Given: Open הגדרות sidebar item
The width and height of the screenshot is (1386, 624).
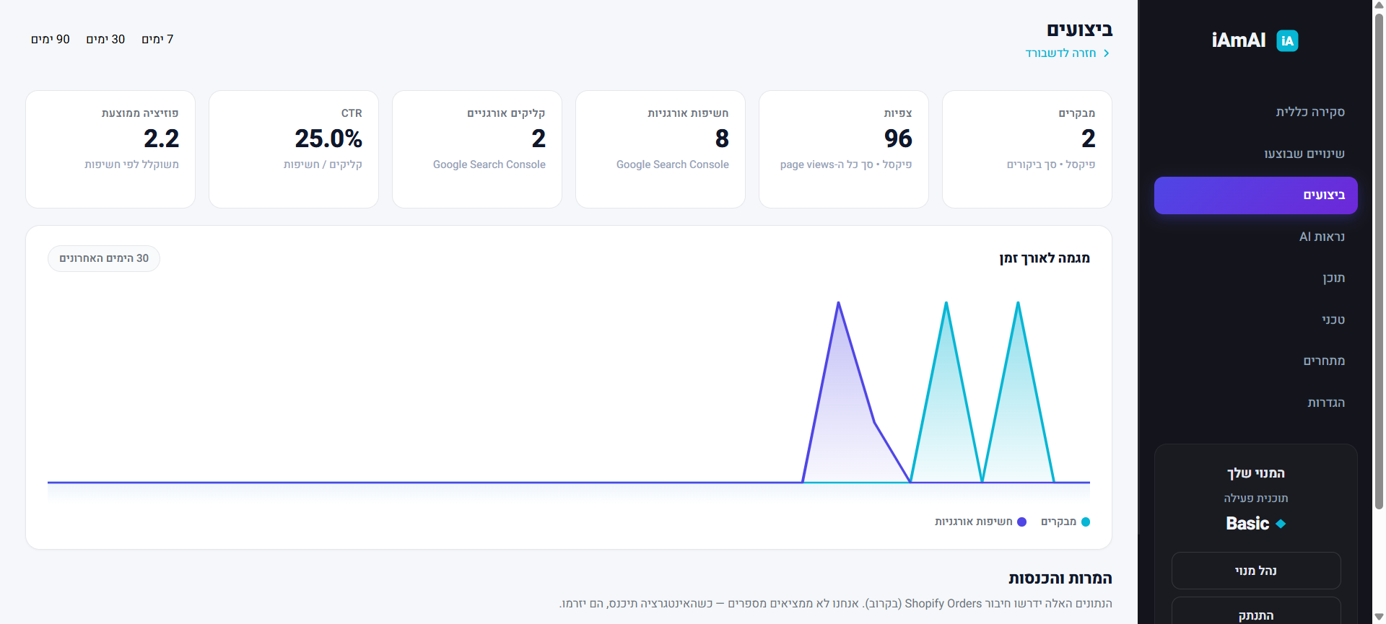Looking at the screenshot, I should pyautogui.click(x=1256, y=403).
